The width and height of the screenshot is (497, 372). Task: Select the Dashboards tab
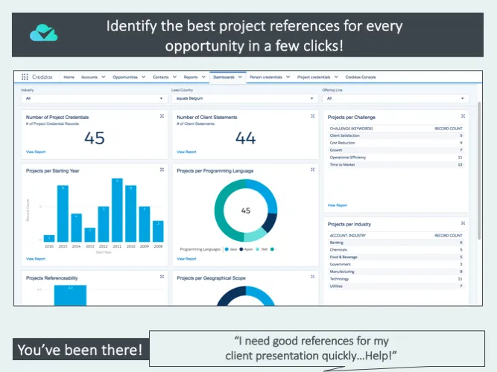224,77
